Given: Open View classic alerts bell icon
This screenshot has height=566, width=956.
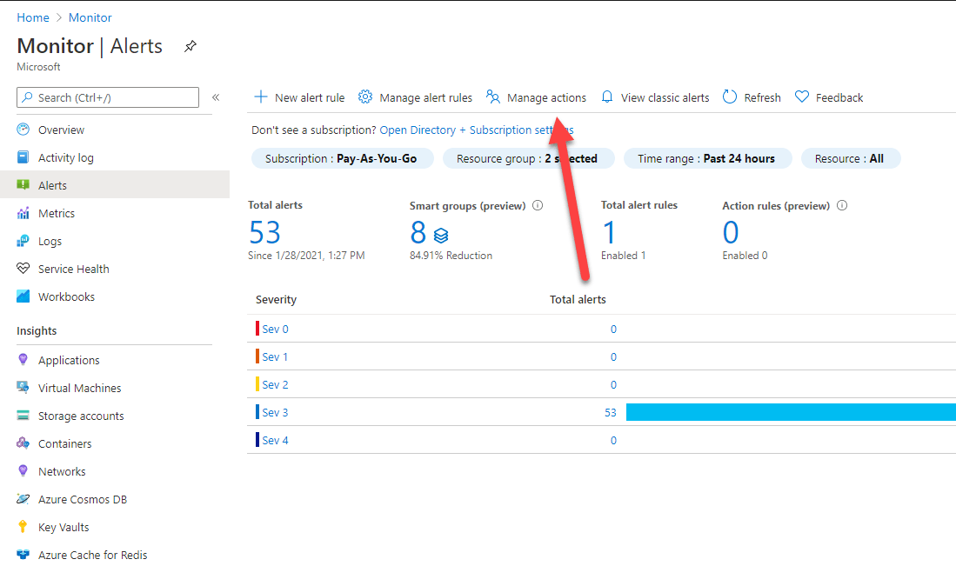Looking at the screenshot, I should pyautogui.click(x=607, y=97).
